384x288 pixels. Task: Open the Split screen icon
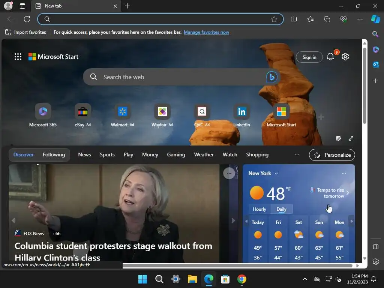click(x=294, y=19)
